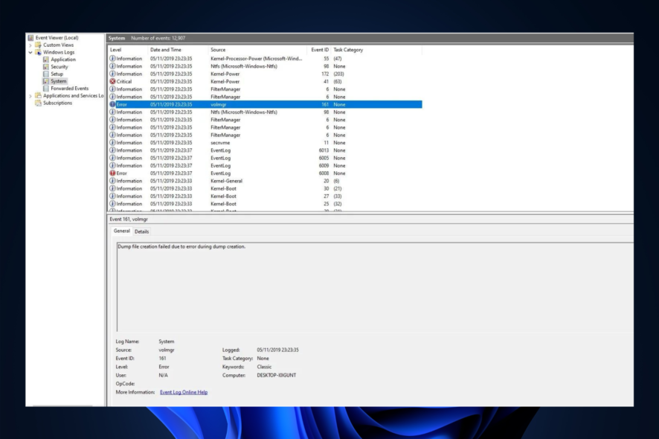Select the Application log icon
659x439 pixels.
pos(46,60)
